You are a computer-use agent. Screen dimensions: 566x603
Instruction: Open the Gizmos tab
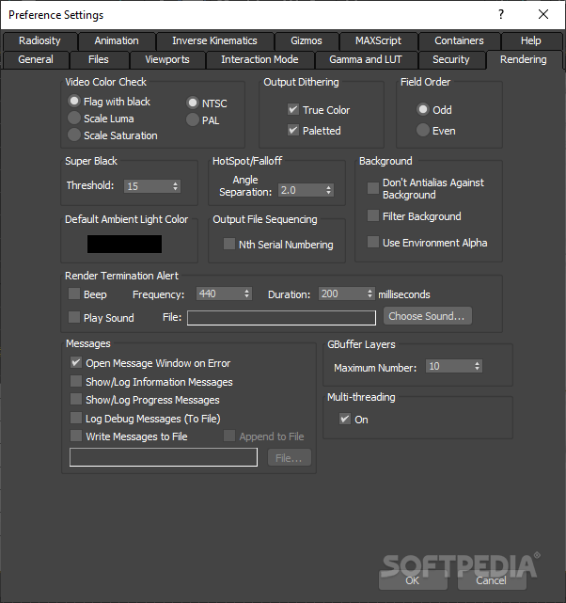(x=307, y=40)
